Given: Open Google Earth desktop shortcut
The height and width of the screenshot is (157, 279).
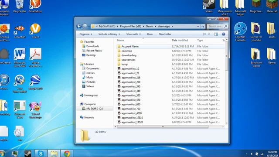Looking at the screenshot, I should [35, 82].
